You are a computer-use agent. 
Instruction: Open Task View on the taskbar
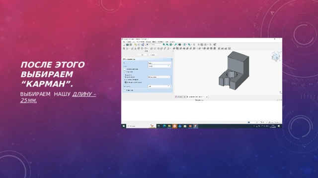pos(159,126)
